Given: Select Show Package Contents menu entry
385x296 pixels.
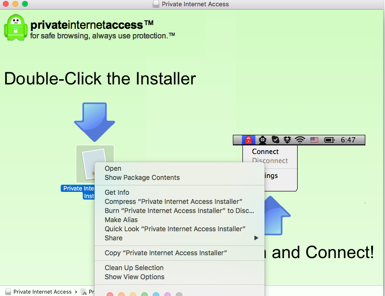Looking at the screenshot, I should [180, 178].
